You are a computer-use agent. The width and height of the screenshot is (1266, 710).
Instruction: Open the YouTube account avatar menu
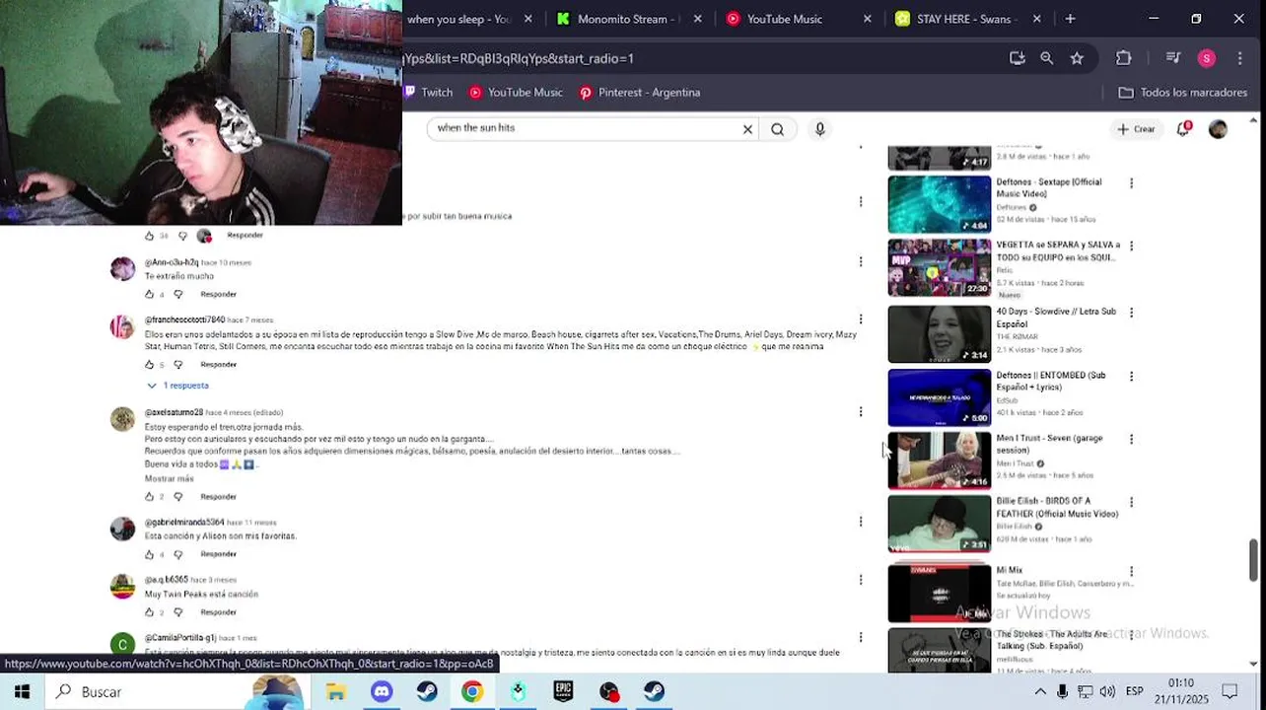pyautogui.click(x=1218, y=129)
